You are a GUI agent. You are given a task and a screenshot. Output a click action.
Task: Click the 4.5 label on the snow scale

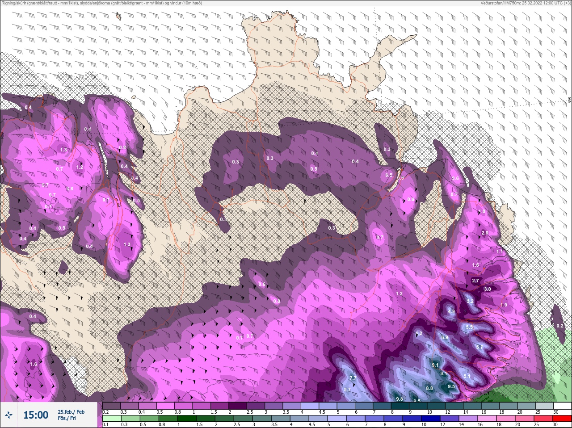coord(322,412)
